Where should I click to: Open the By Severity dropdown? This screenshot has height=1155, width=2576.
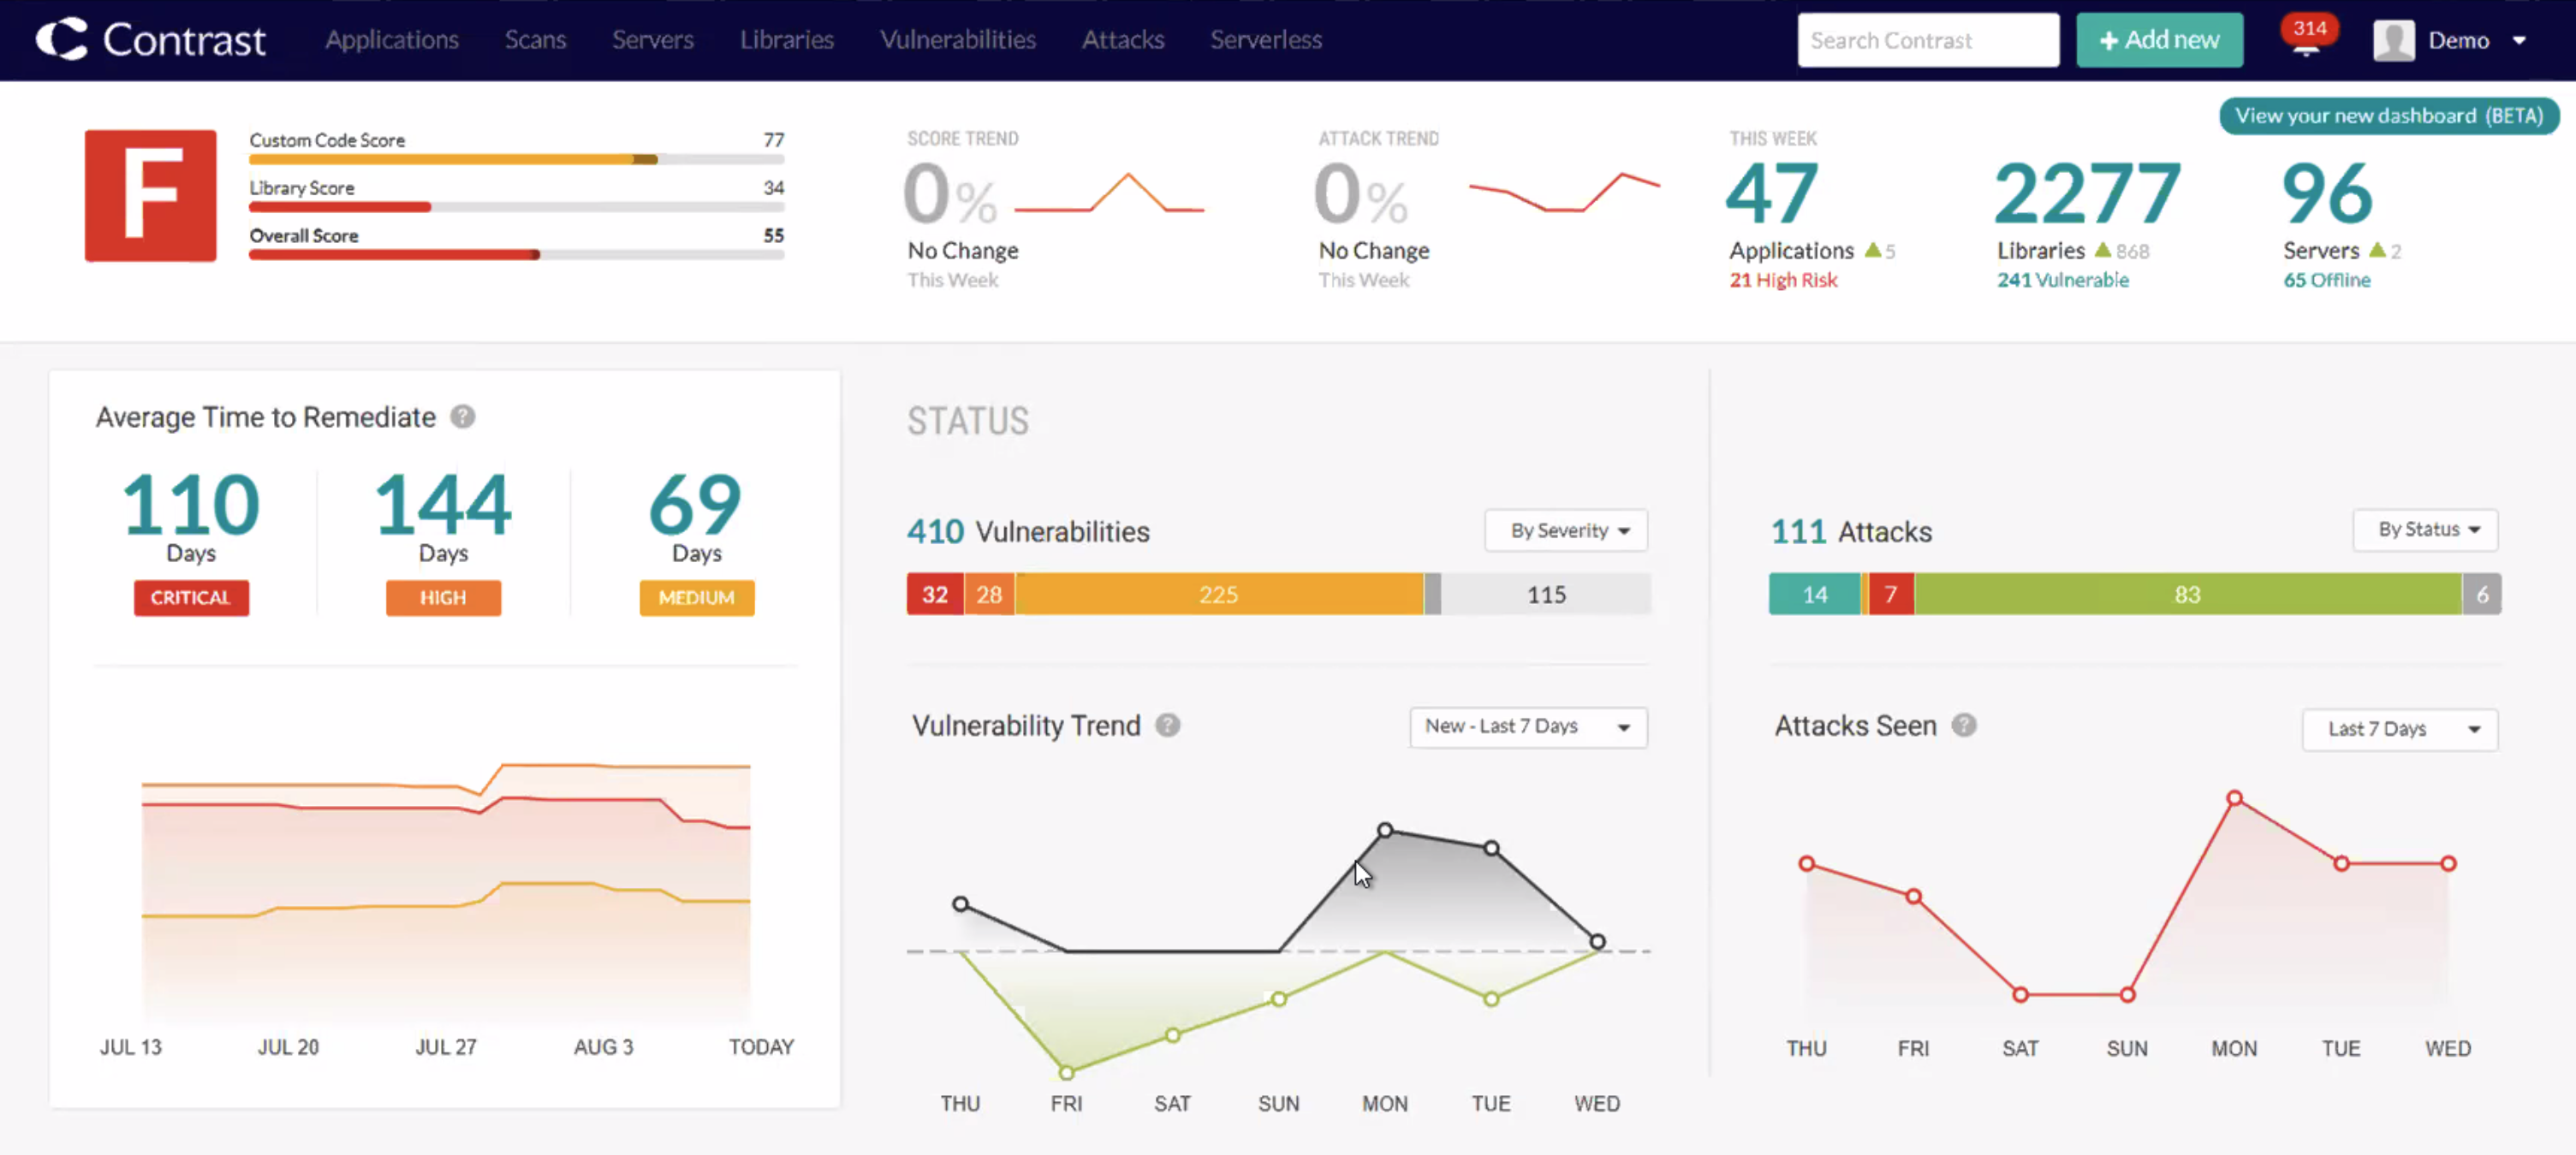point(1566,530)
